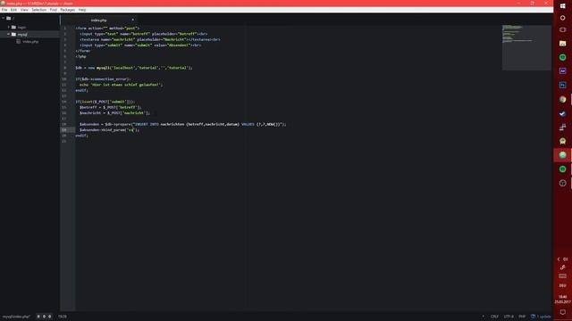The width and height of the screenshot is (572, 321).
Task: Click the file path in status bar
Action: click(x=16, y=317)
